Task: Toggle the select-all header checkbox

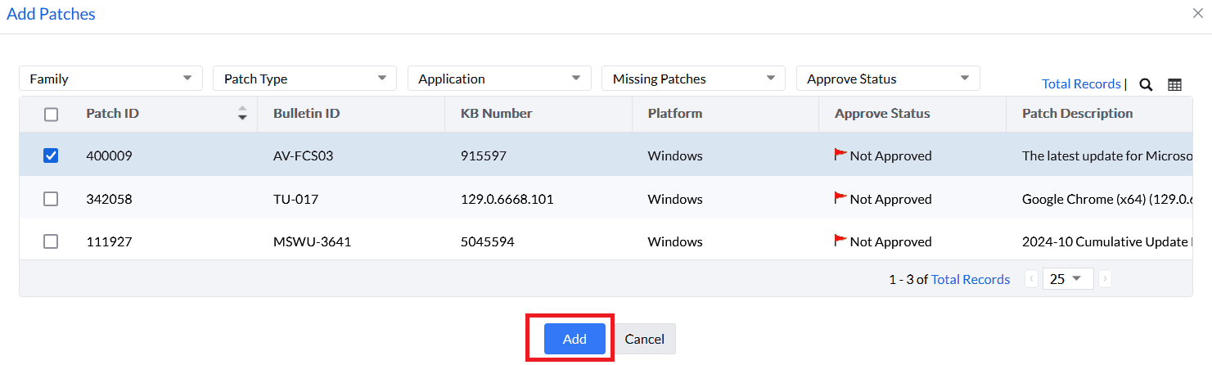Action: (x=51, y=115)
